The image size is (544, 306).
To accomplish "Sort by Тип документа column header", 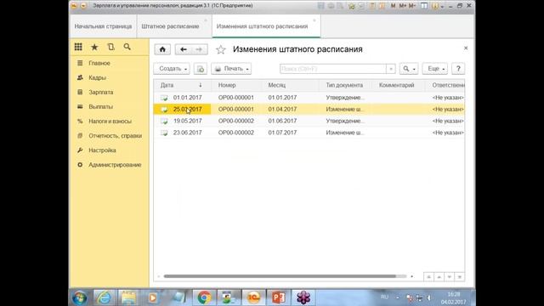I will (344, 85).
